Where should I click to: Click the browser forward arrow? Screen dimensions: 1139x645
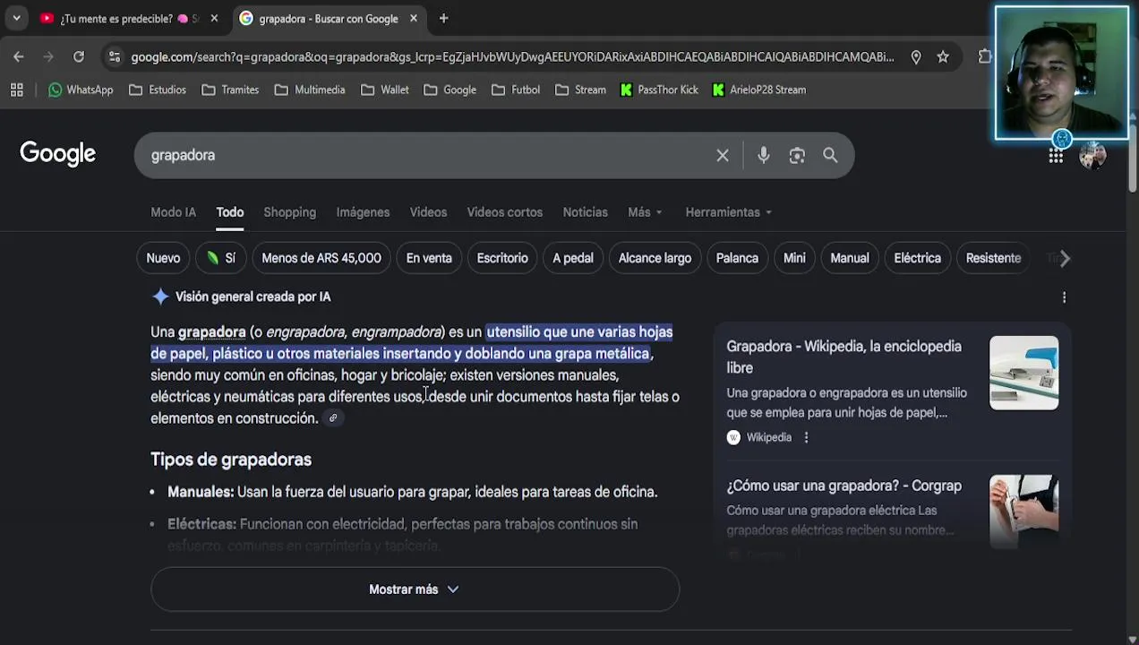(48, 56)
